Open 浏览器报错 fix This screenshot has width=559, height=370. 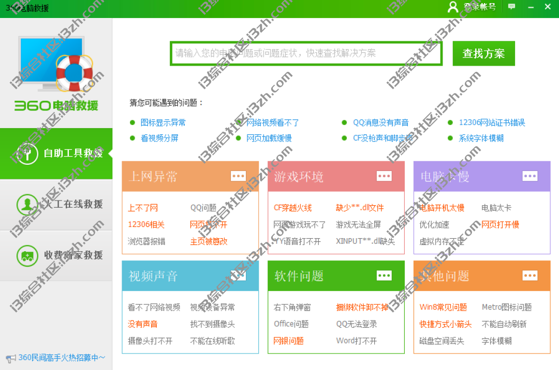pos(146,241)
